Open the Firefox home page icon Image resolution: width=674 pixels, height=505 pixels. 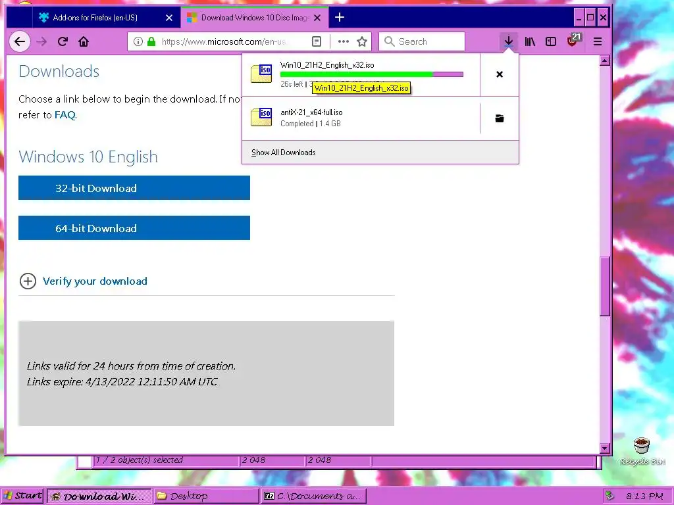click(84, 41)
